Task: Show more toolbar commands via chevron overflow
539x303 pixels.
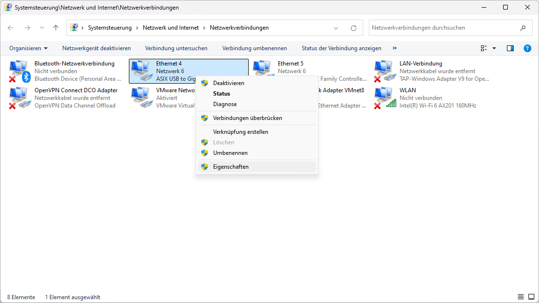Action: pyautogui.click(x=395, y=48)
